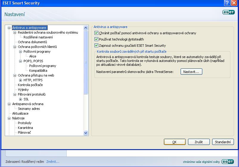Close the ESET Smart Security window
The image size is (239, 167).
[234, 3]
